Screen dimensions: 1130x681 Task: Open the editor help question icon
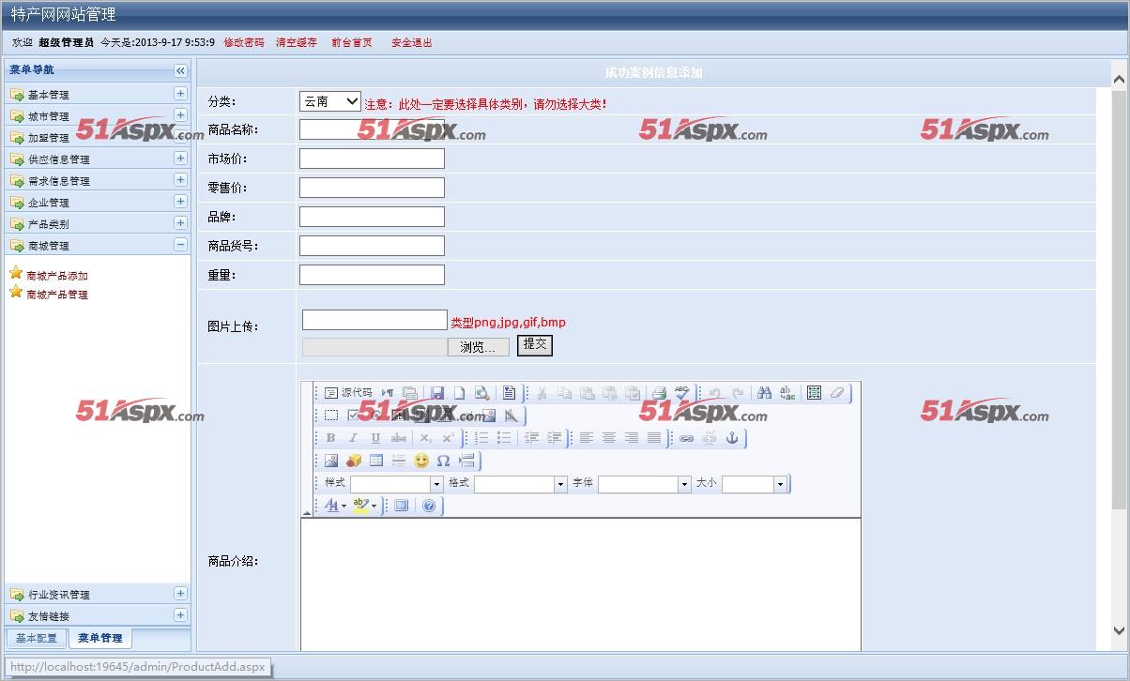click(x=429, y=506)
